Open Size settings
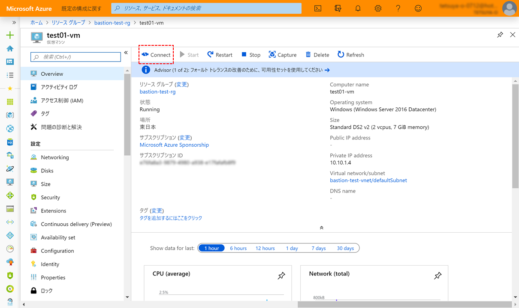Screen dimensions: 519x308 72,184
